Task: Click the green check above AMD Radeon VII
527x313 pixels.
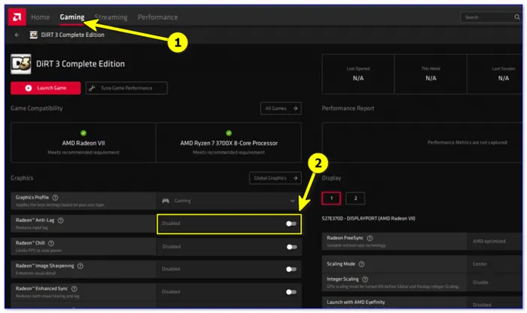Action: 84,133
